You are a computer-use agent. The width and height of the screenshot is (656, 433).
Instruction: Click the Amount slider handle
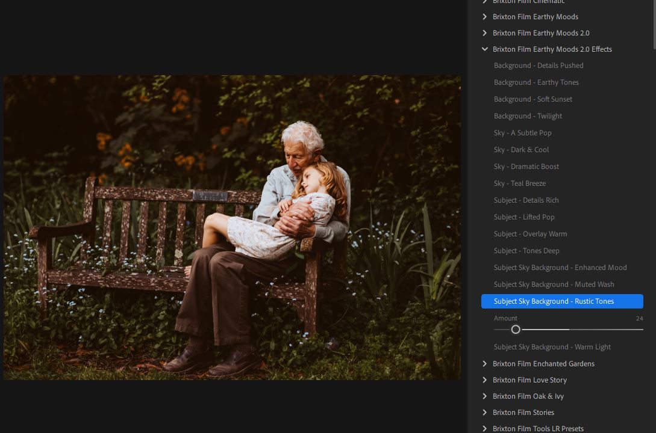516,330
